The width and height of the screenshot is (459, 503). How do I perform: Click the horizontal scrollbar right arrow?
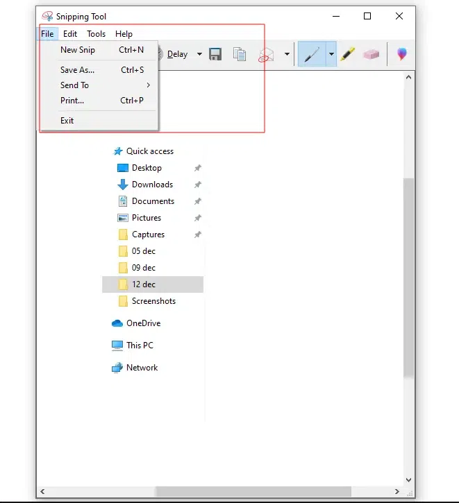point(397,491)
